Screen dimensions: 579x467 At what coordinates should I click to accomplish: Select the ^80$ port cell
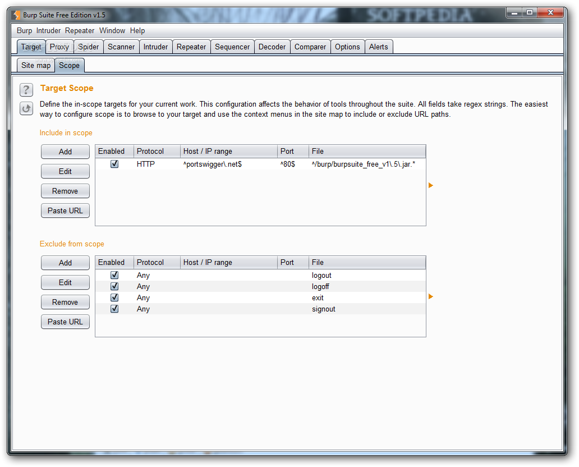tap(293, 164)
